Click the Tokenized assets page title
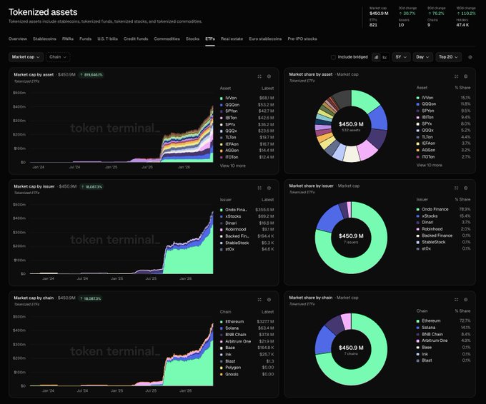The height and width of the screenshot is (404, 486). tap(43, 12)
